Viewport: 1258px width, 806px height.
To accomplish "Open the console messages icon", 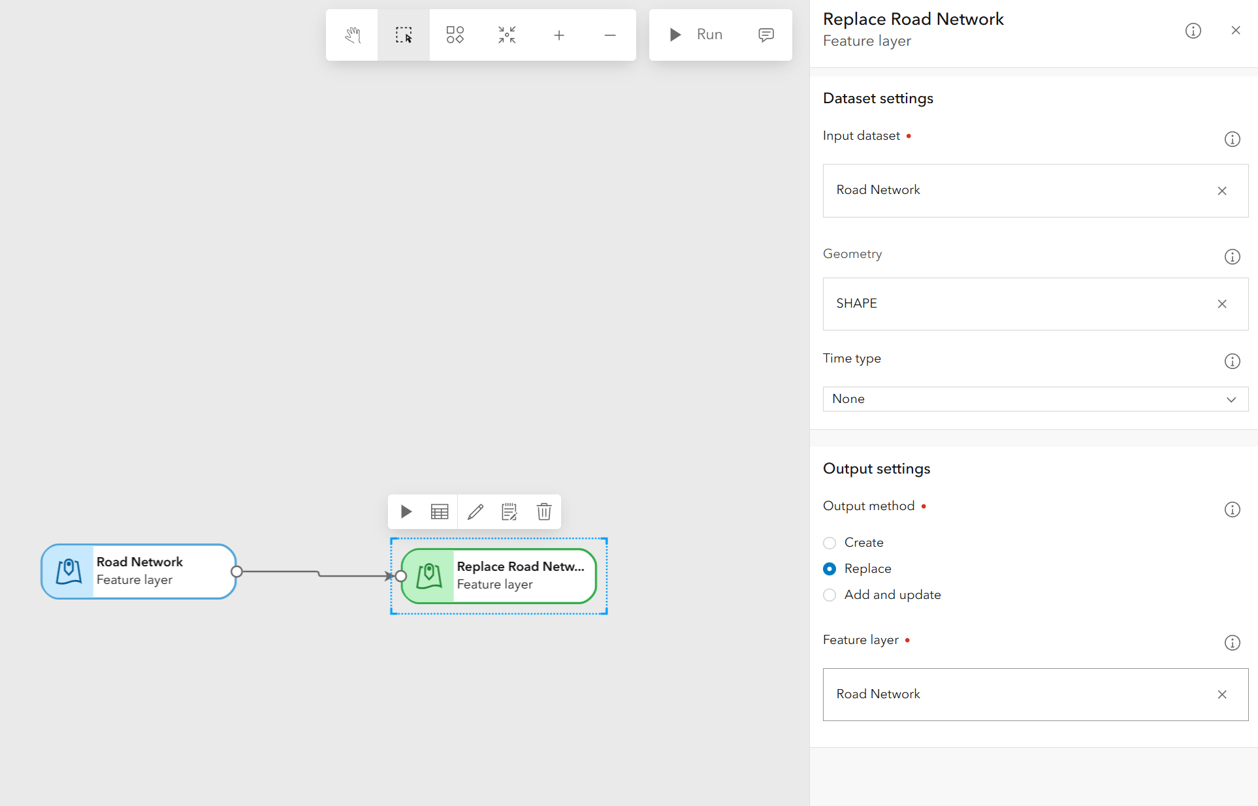I will pos(766,35).
